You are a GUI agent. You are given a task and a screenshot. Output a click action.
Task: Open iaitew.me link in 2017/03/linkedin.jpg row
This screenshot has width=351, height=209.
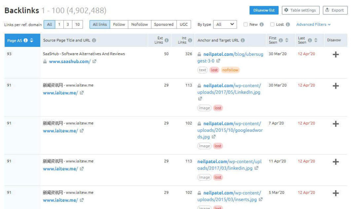click(x=60, y=169)
